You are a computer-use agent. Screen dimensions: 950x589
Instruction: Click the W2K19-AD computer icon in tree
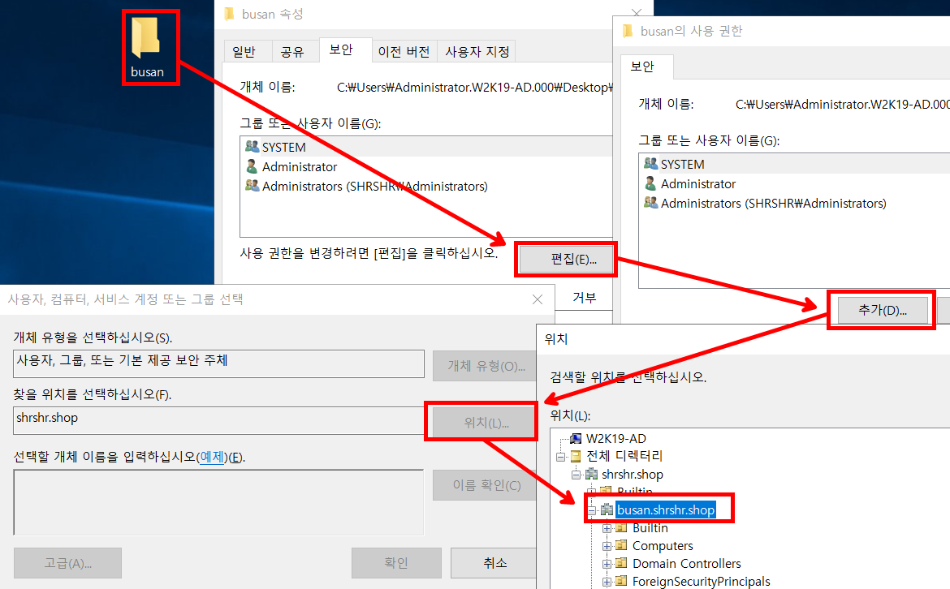click(576, 438)
